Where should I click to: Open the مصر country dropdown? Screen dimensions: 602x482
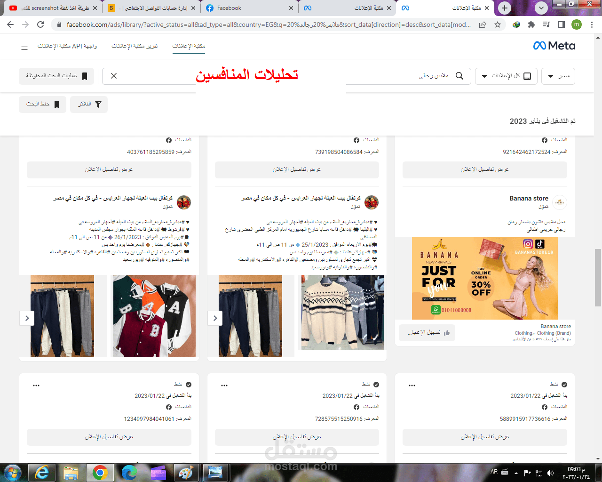(x=558, y=76)
